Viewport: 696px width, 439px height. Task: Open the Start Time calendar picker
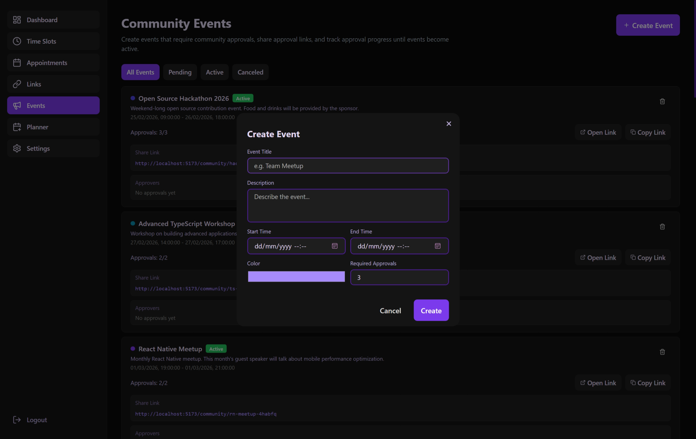pos(335,246)
